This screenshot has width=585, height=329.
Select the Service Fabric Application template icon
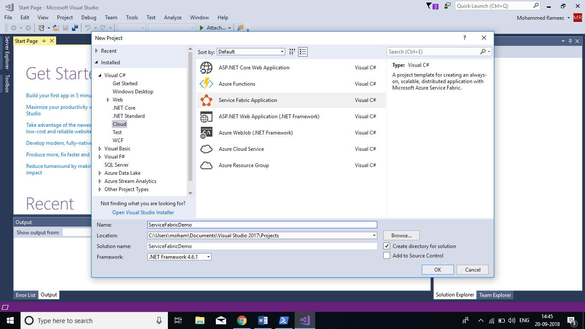(x=206, y=100)
